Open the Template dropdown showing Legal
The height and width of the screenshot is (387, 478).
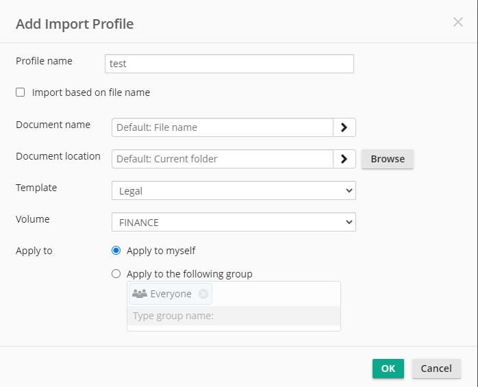pos(234,190)
